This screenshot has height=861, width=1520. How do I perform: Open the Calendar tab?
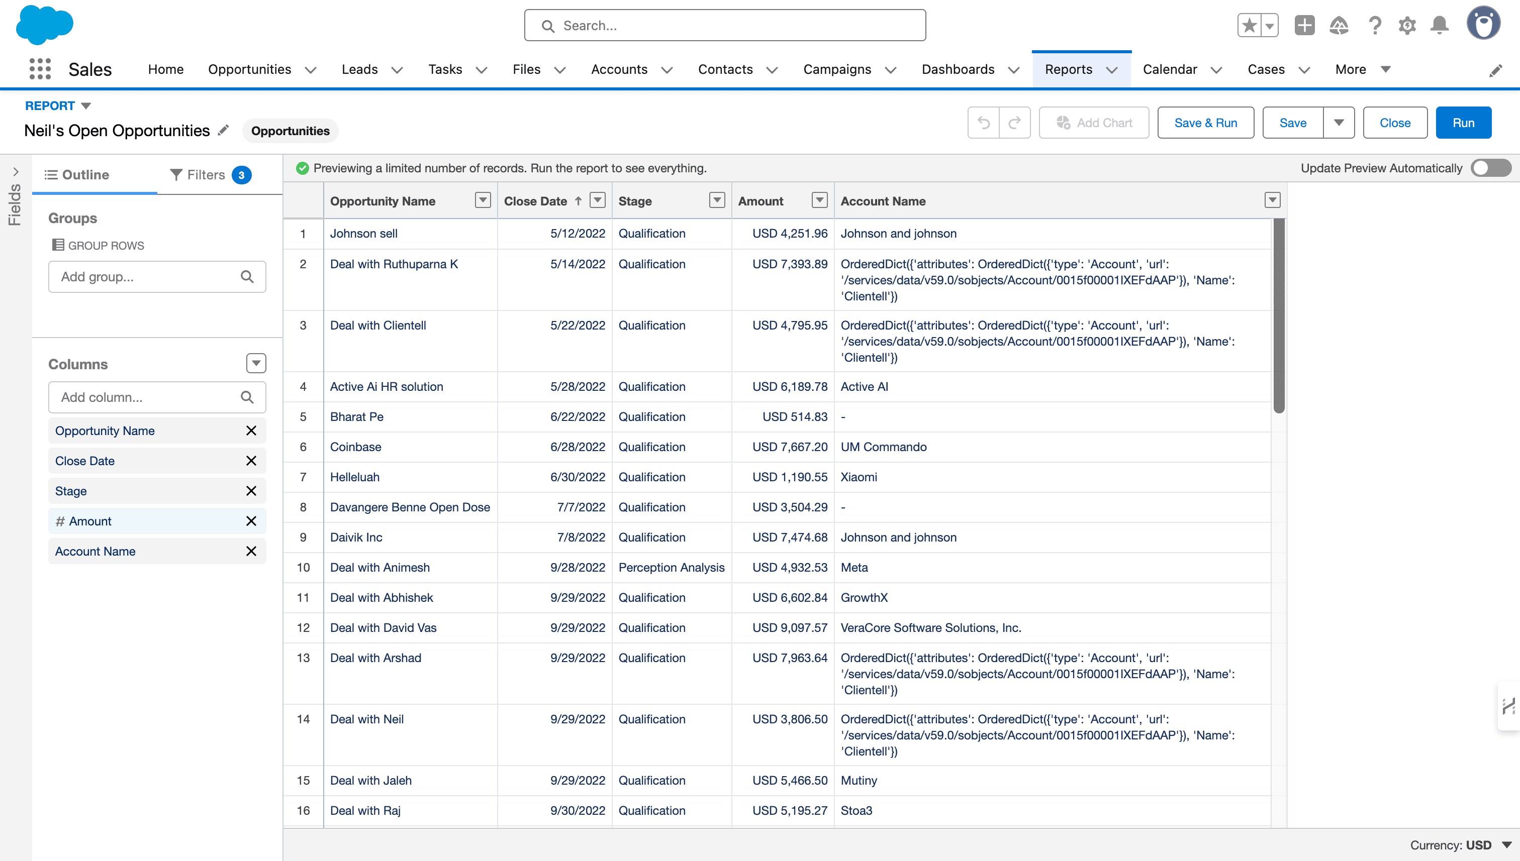coord(1170,69)
